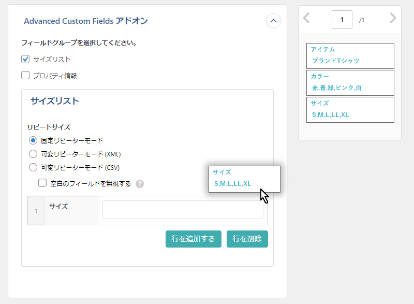This screenshot has height=304, width=414.
Task: Click row number 1 in the repeater table
Action: pyautogui.click(x=36, y=211)
